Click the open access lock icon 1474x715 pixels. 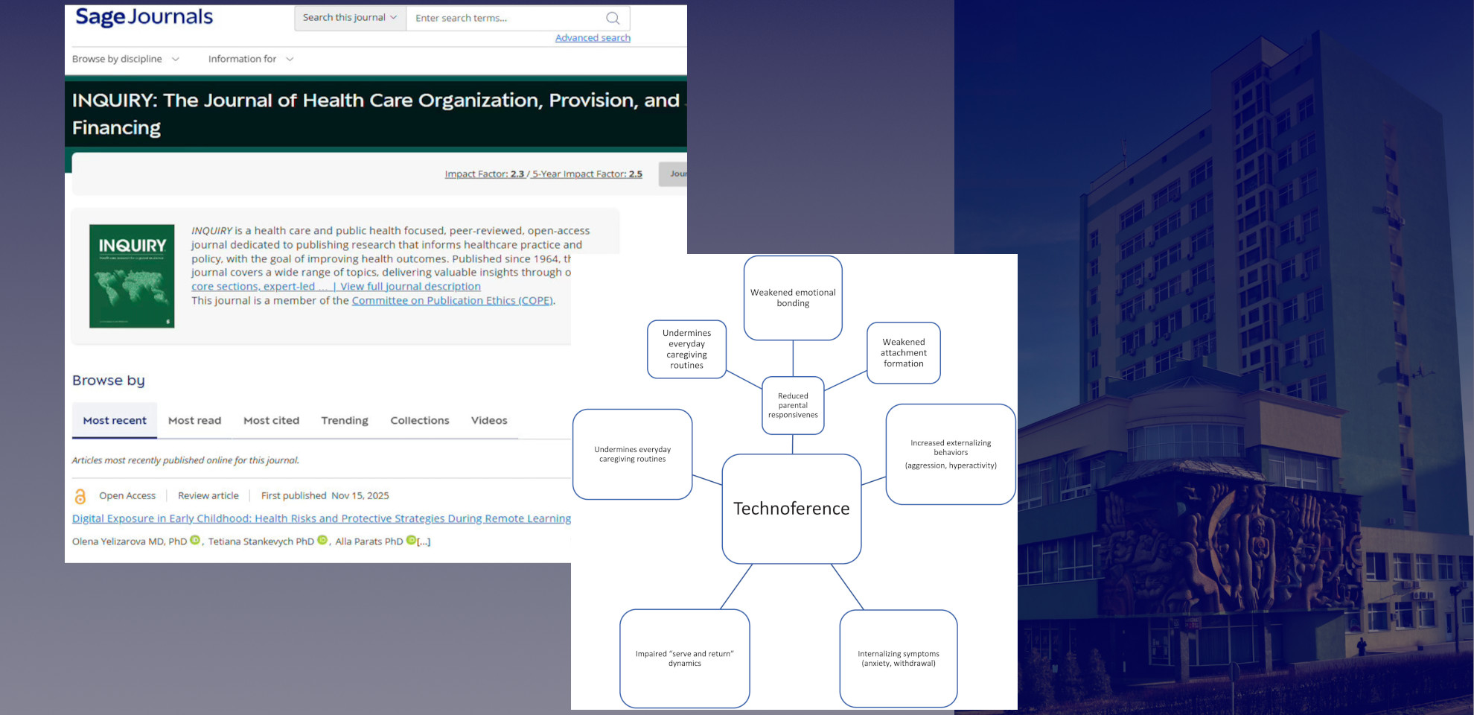coord(80,496)
